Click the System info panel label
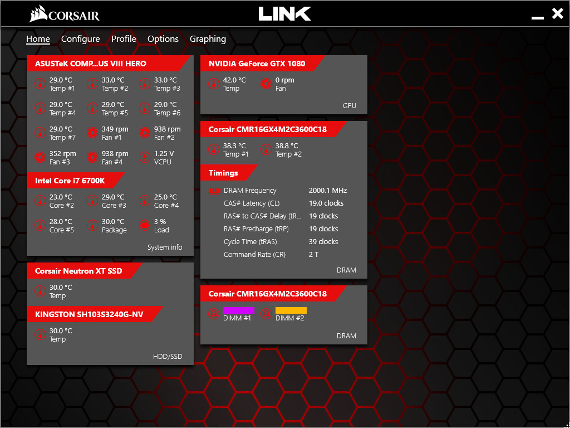This screenshot has height=428, width=570. [165, 247]
